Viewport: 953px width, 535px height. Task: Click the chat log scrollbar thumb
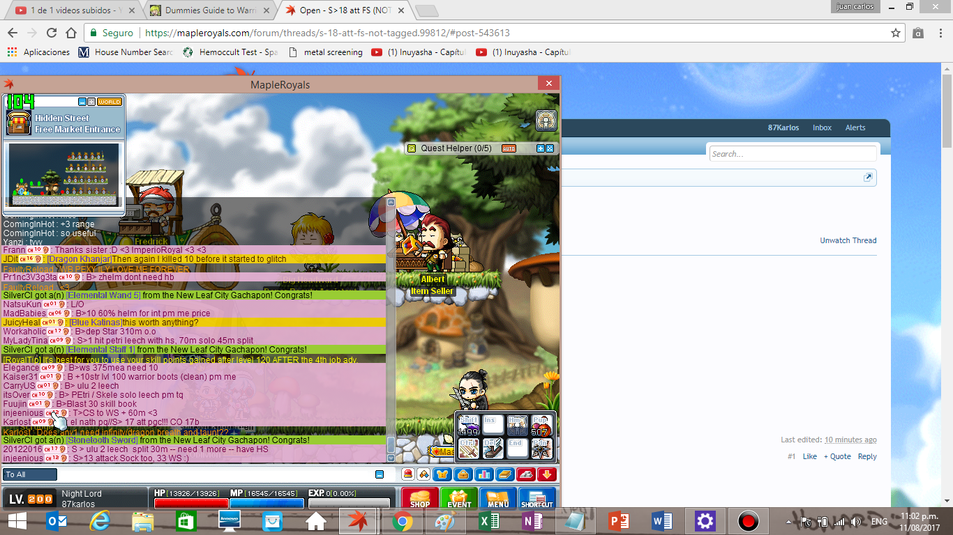click(391, 444)
